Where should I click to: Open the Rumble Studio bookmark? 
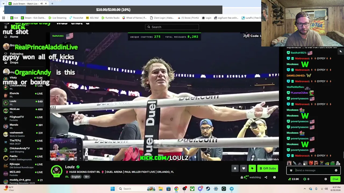click(x=110, y=18)
